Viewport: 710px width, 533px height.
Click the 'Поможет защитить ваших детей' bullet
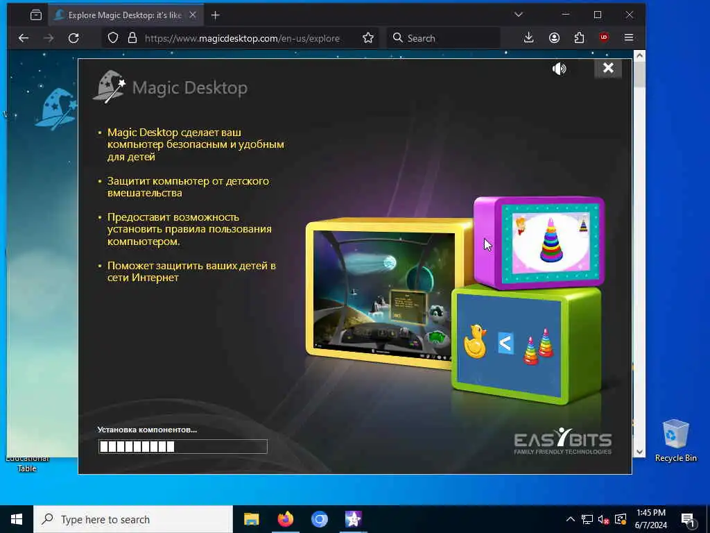click(x=191, y=271)
